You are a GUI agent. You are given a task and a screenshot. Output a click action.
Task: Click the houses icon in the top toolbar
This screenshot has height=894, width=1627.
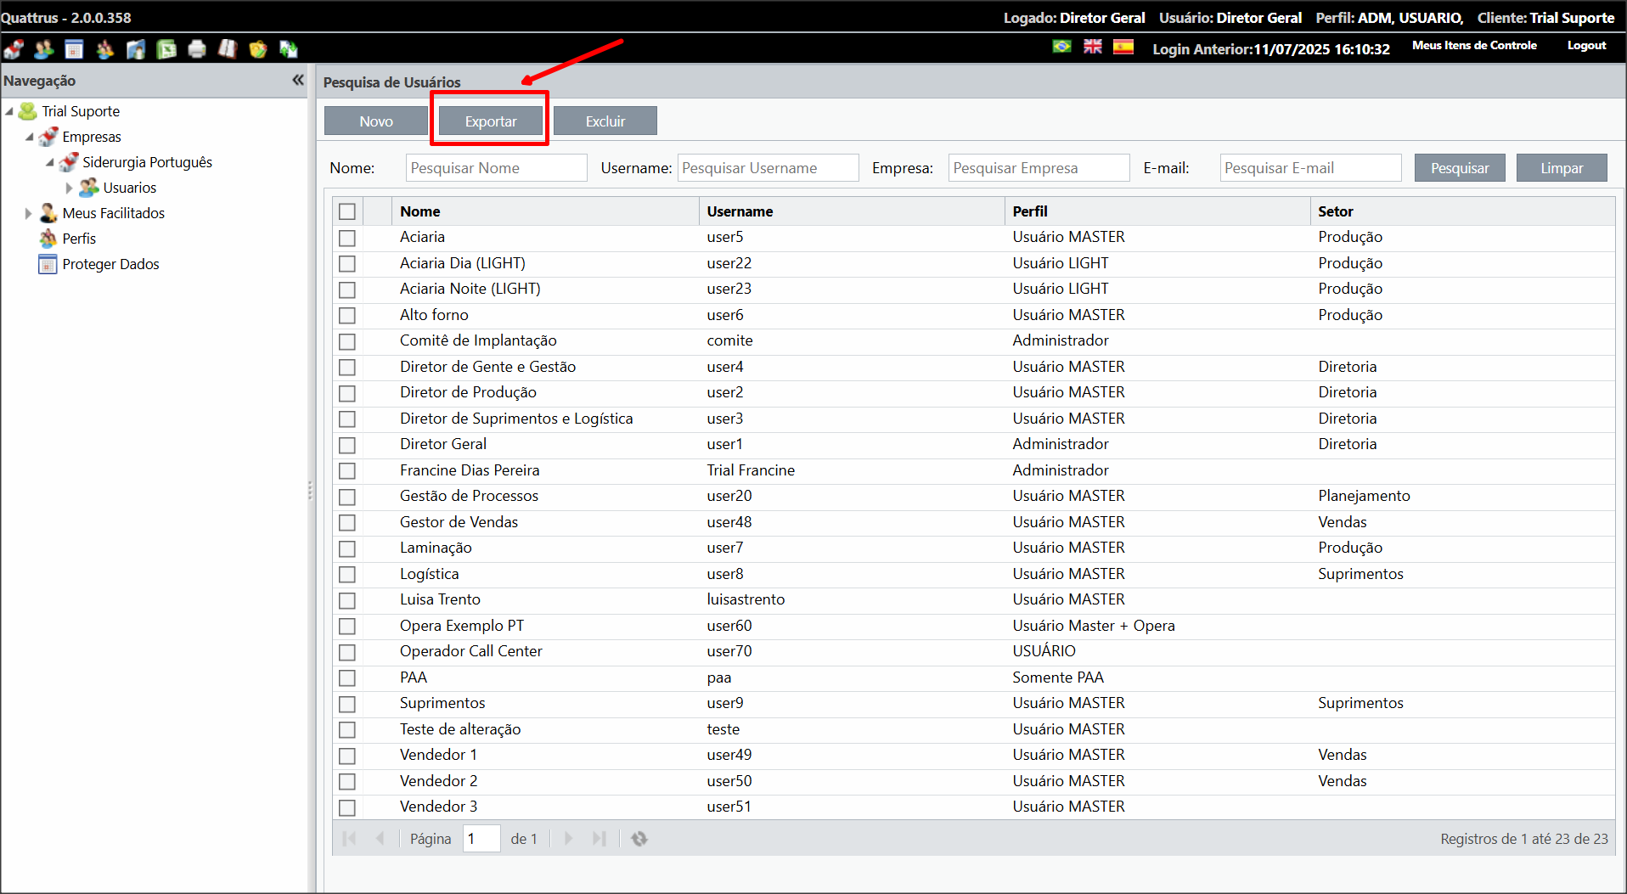tap(14, 49)
